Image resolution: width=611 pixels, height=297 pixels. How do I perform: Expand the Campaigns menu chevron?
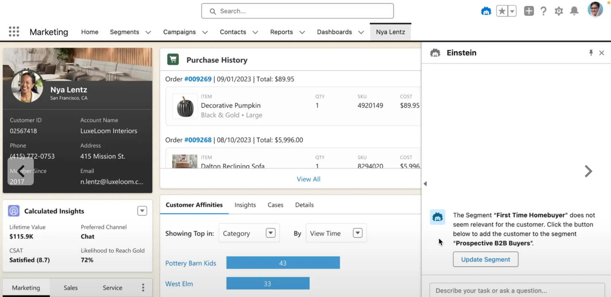[x=205, y=32]
